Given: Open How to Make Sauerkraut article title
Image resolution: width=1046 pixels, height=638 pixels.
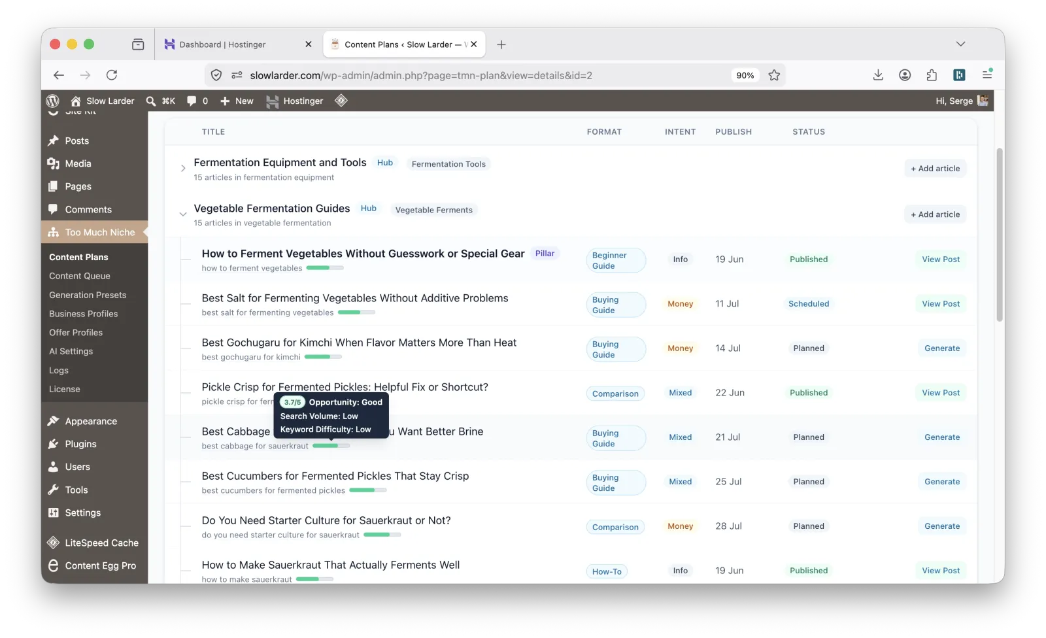Looking at the screenshot, I should 331,565.
